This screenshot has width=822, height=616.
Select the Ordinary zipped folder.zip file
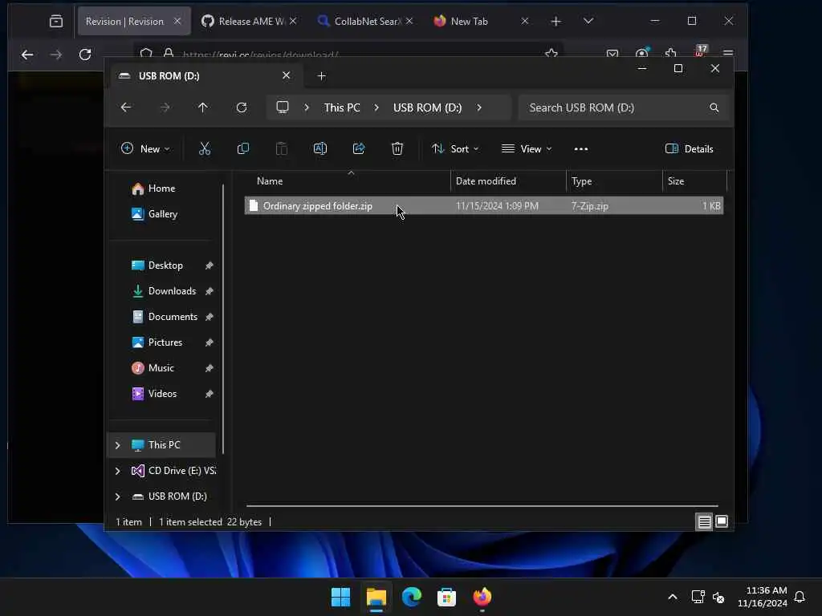483,206
